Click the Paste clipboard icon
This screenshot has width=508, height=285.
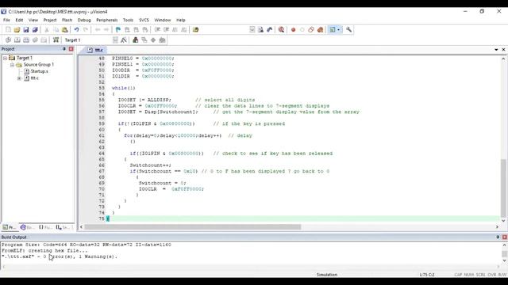point(65,30)
